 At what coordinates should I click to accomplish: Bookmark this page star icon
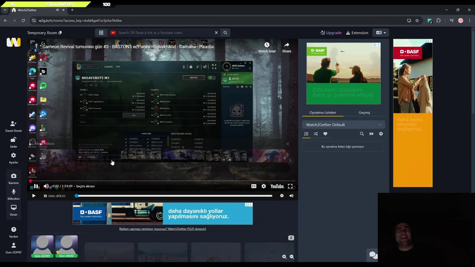417,20
